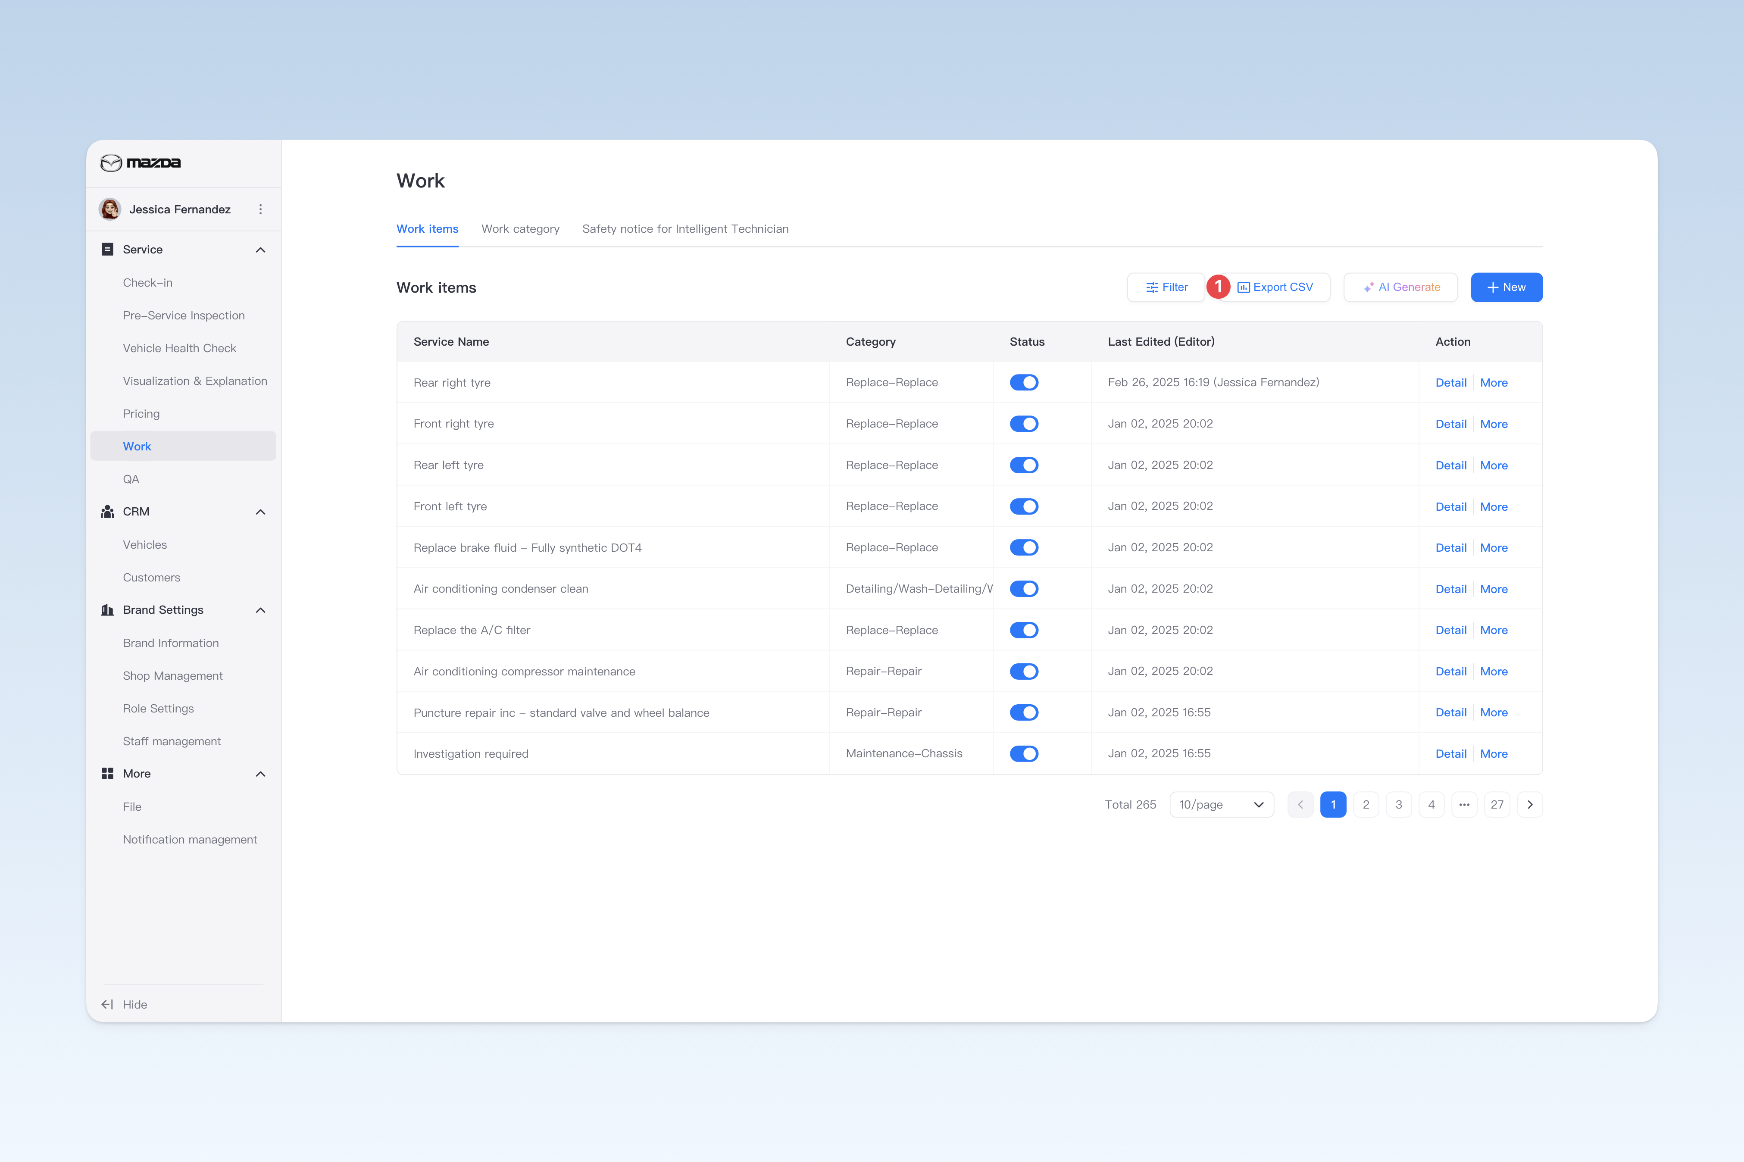
Task: Toggle status for Investigation required
Action: [x=1024, y=754]
